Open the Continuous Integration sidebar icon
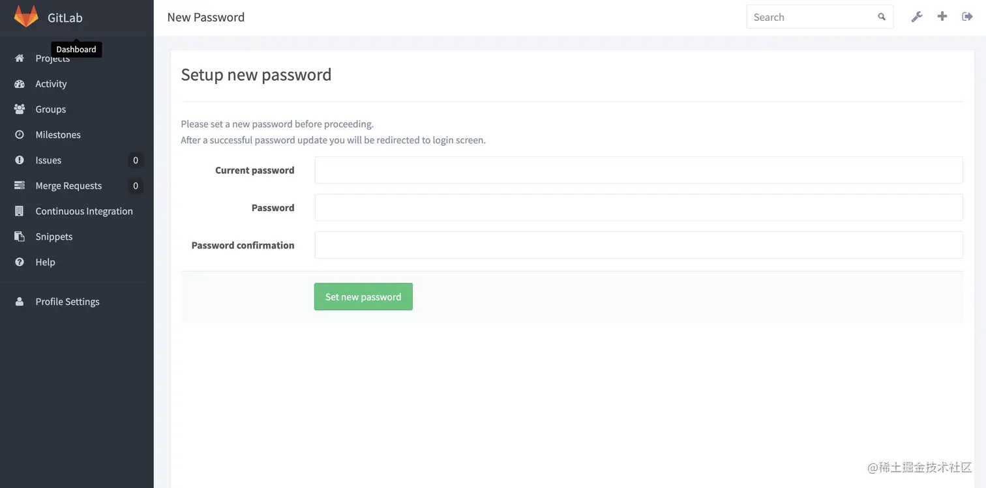986x488 pixels. pos(19,210)
